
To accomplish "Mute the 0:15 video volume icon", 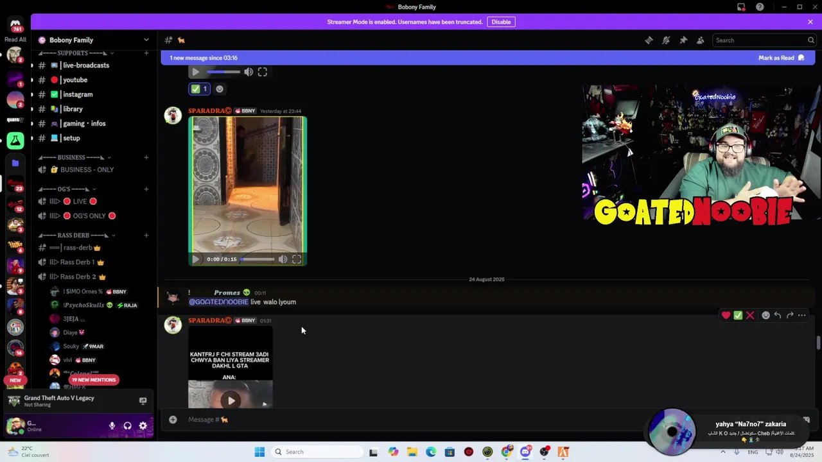I will pyautogui.click(x=283, y=259).
